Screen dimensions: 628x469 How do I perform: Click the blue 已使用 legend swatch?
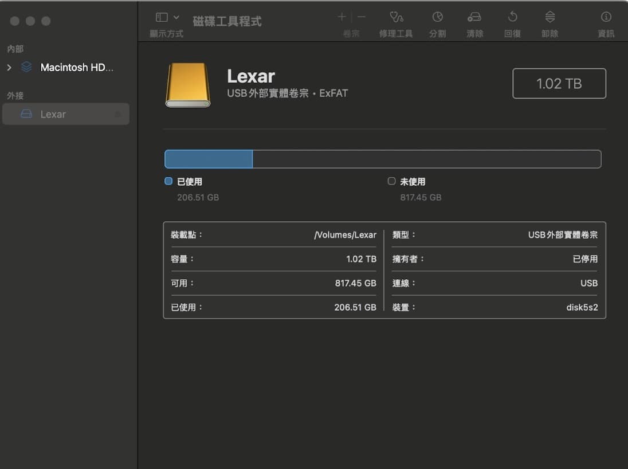click(x=168, y=181)
